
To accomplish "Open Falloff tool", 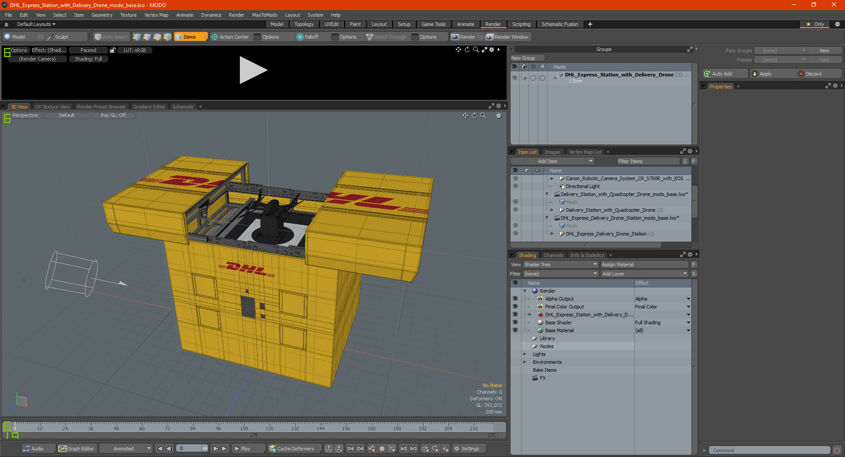I will [x=308, y=37].
